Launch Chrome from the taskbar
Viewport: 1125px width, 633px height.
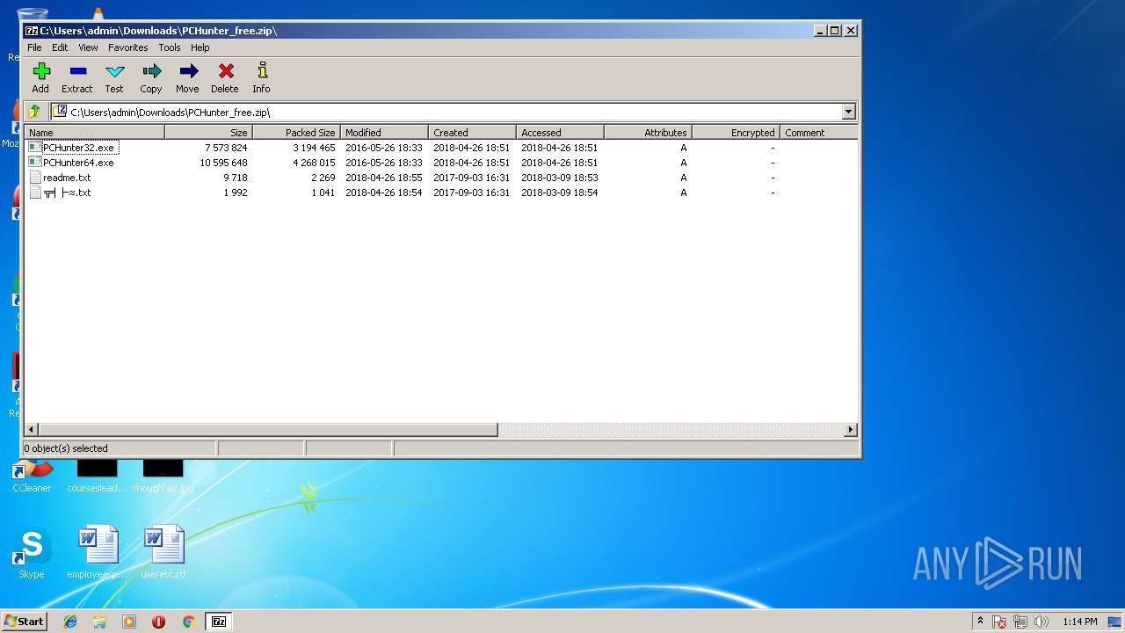(188, 622)
